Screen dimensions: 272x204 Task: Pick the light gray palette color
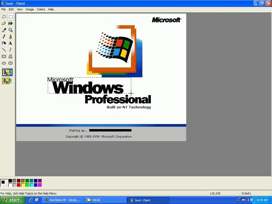point(15,185)
